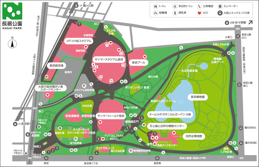Click the 鷹合団地北 bus stop icon
This screenshot has width=259, height=167.
coord(241,128)
